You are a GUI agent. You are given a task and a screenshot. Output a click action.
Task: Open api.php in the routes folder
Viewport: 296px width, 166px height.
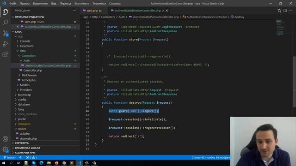click(x=25, y=134)
